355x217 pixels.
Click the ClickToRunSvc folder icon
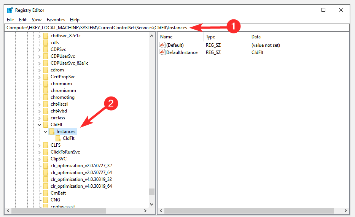coord(46,152)
